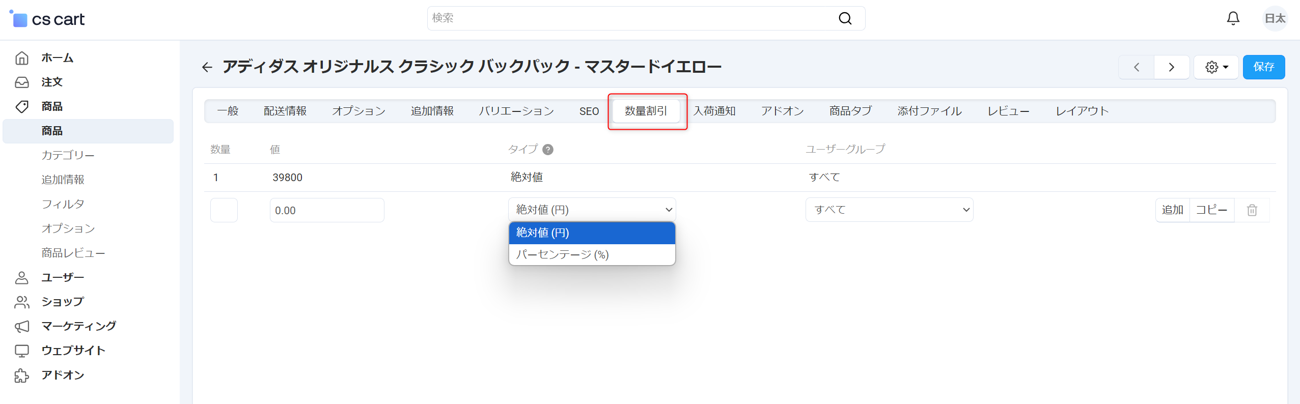Click the help icon next to タイプ
The image size is (1300, 404).
[x=548, y=150]
